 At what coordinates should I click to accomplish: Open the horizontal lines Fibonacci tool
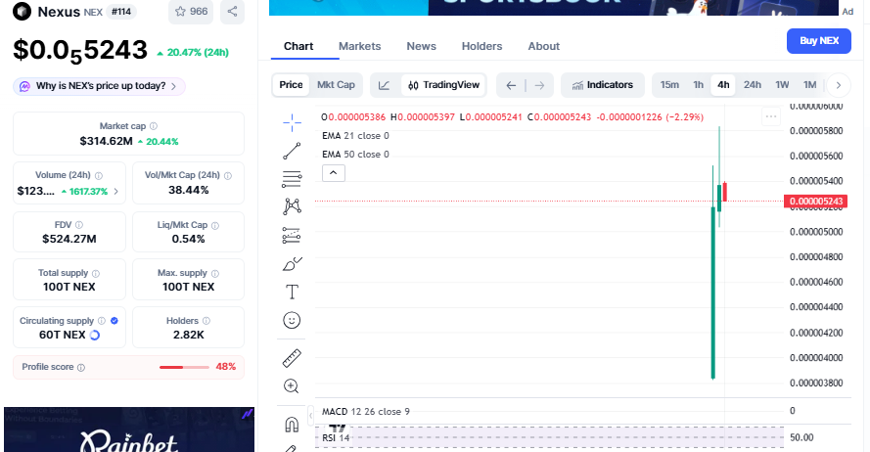click(292, 179)
